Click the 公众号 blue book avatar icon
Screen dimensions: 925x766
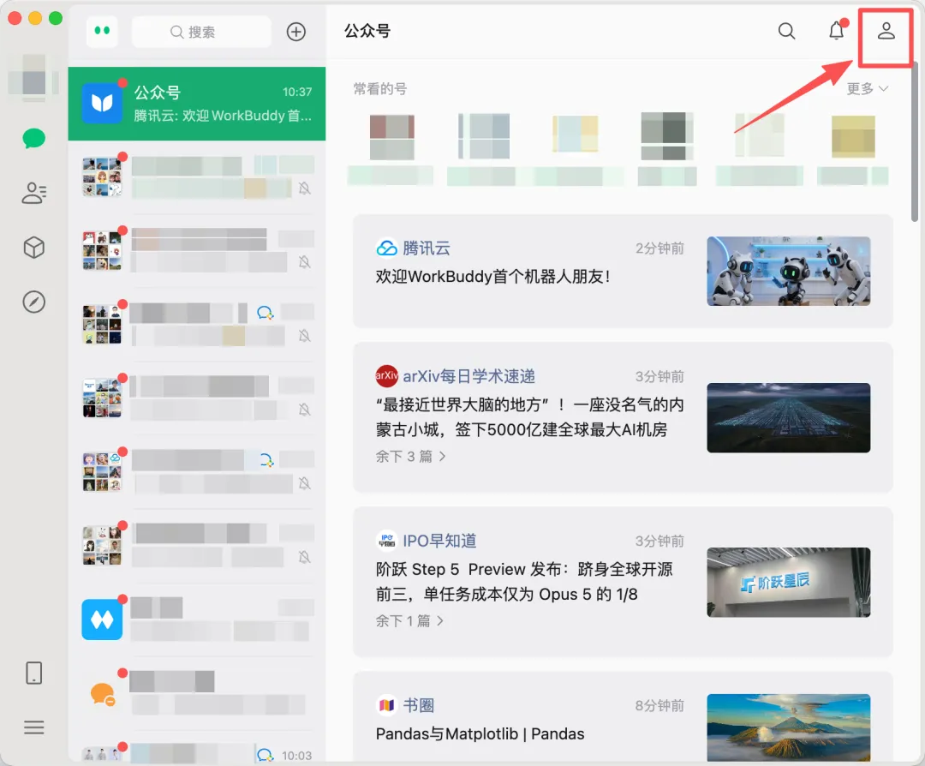102,104
